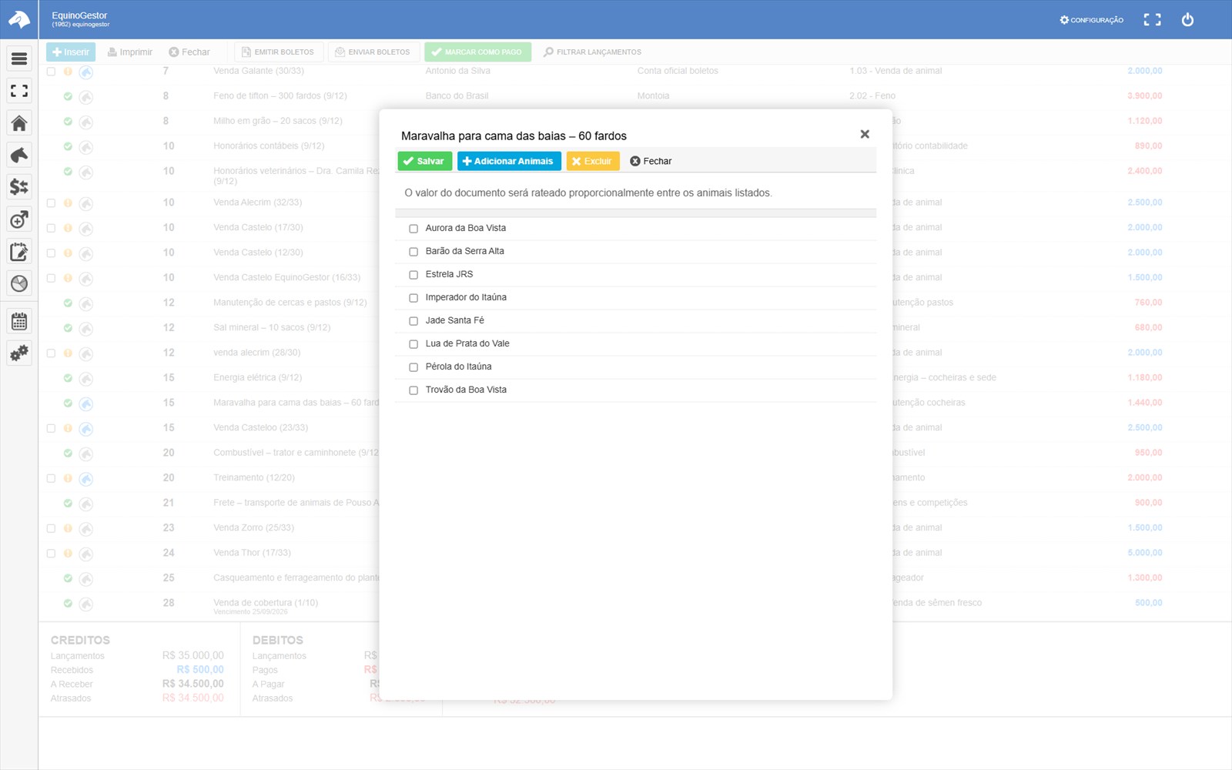Open the pie chart reports icon
The height and width of the screenshot is (770, 1232).
coord(19,283)
